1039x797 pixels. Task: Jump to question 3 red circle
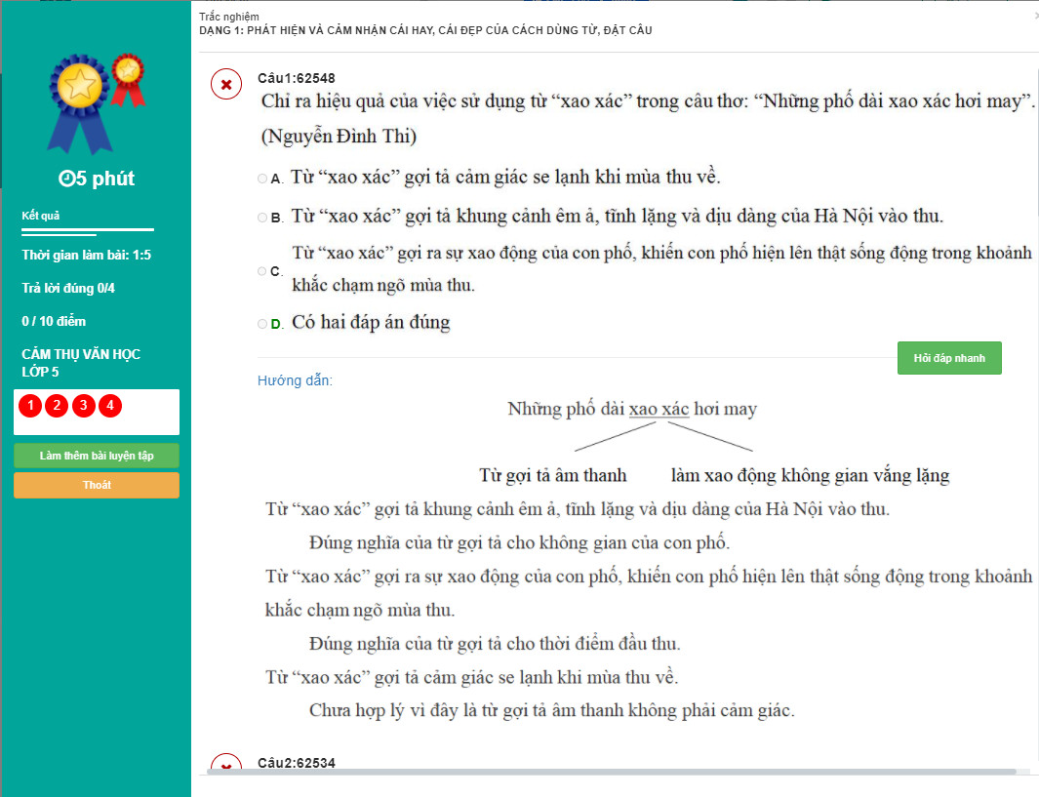[84, 406]
